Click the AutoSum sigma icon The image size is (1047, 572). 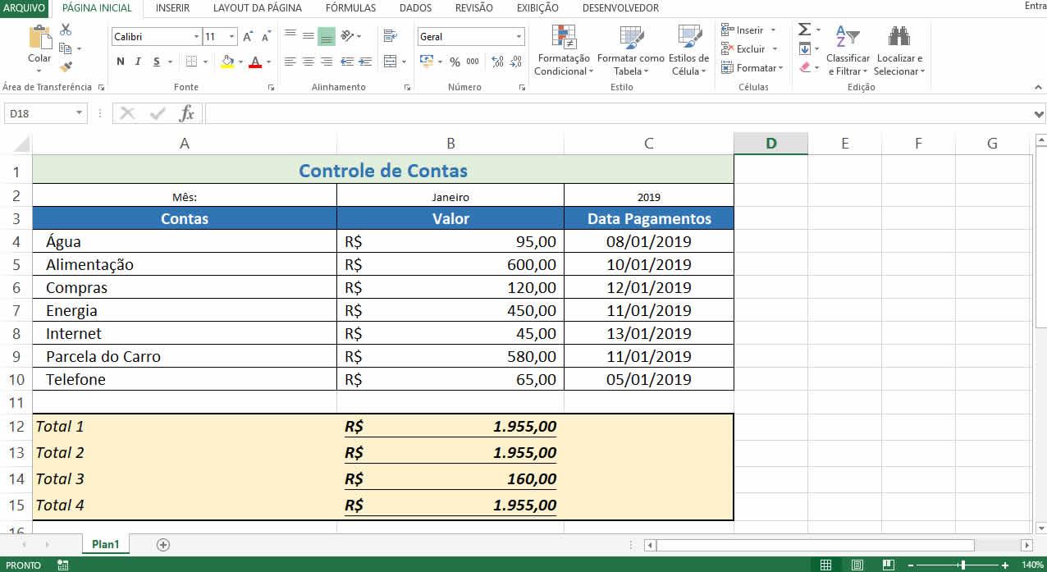(804, 30)
